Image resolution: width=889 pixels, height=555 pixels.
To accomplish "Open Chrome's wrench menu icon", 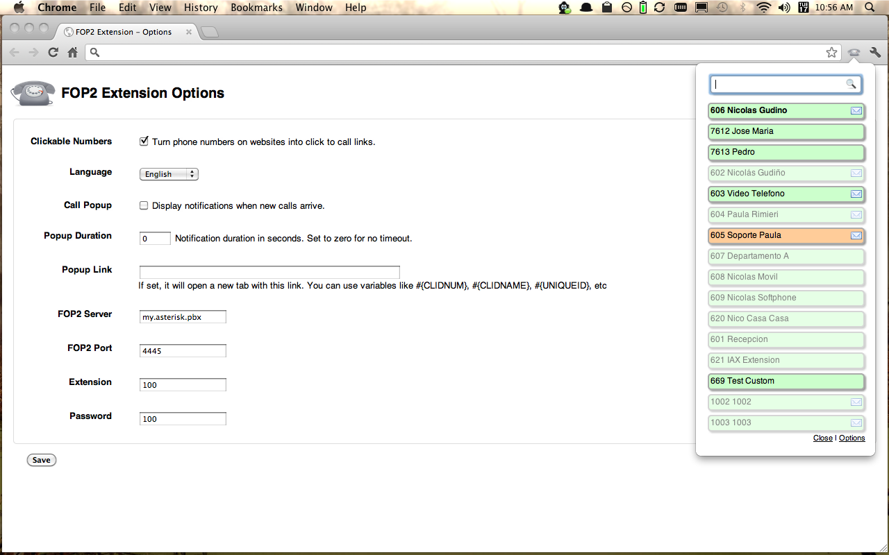I will pos(874,52).
